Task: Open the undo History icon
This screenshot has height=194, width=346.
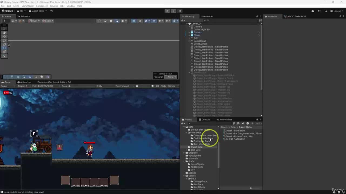Action: point(319,11)
